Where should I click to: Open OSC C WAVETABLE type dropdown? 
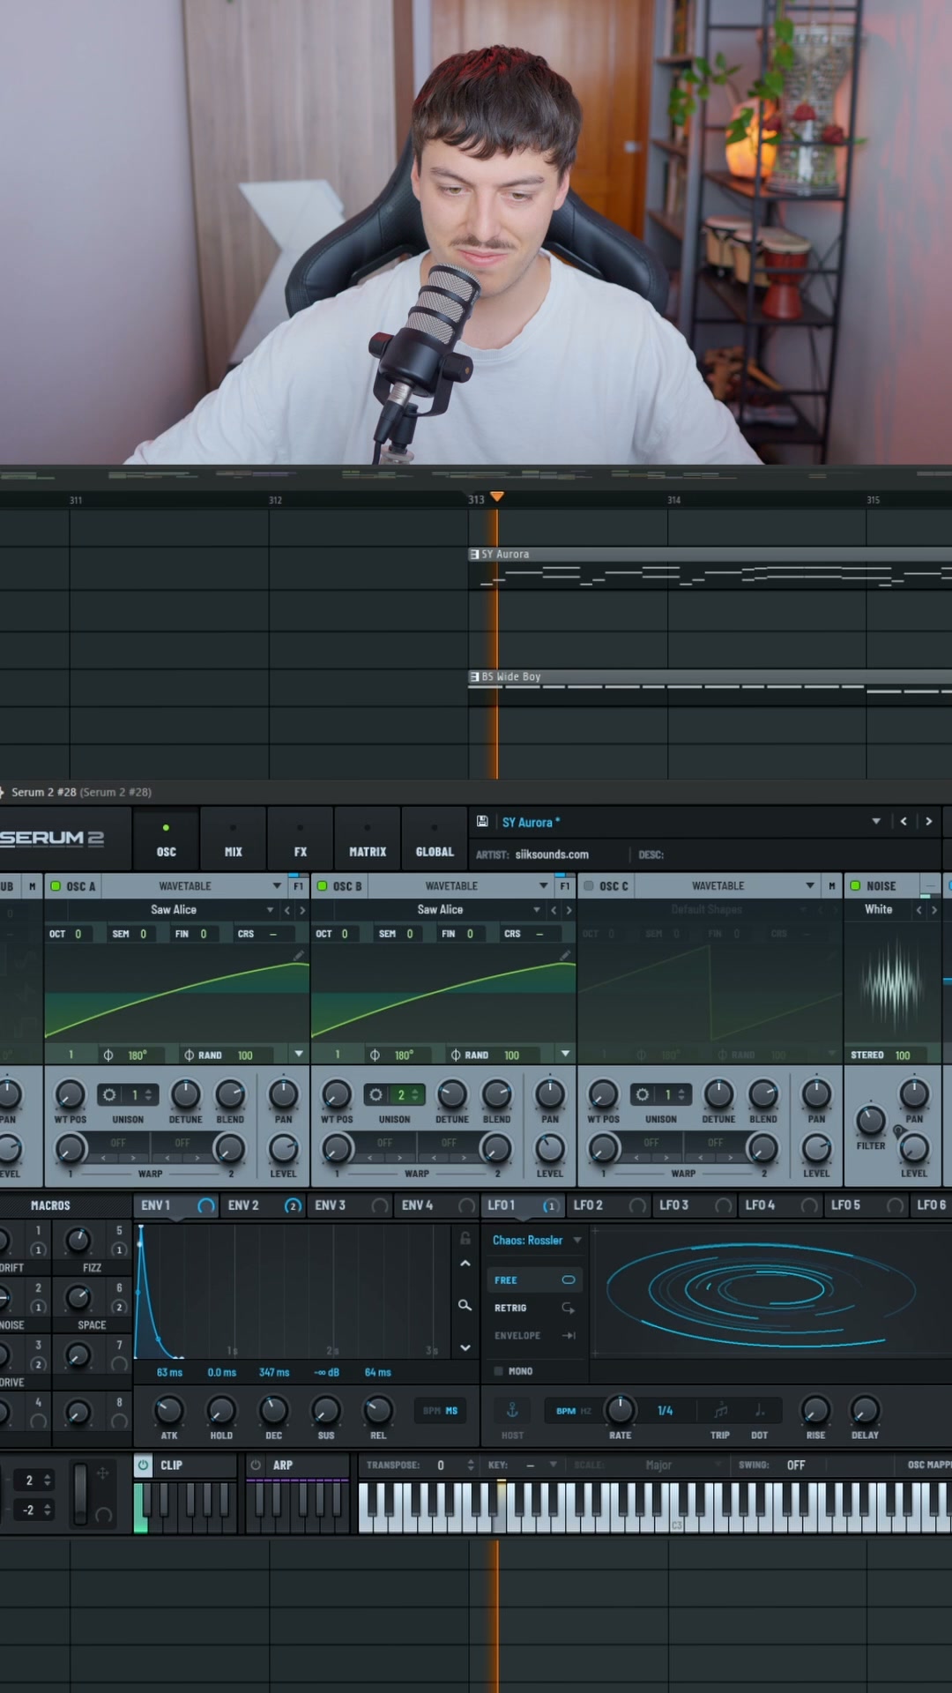(727, 886)
